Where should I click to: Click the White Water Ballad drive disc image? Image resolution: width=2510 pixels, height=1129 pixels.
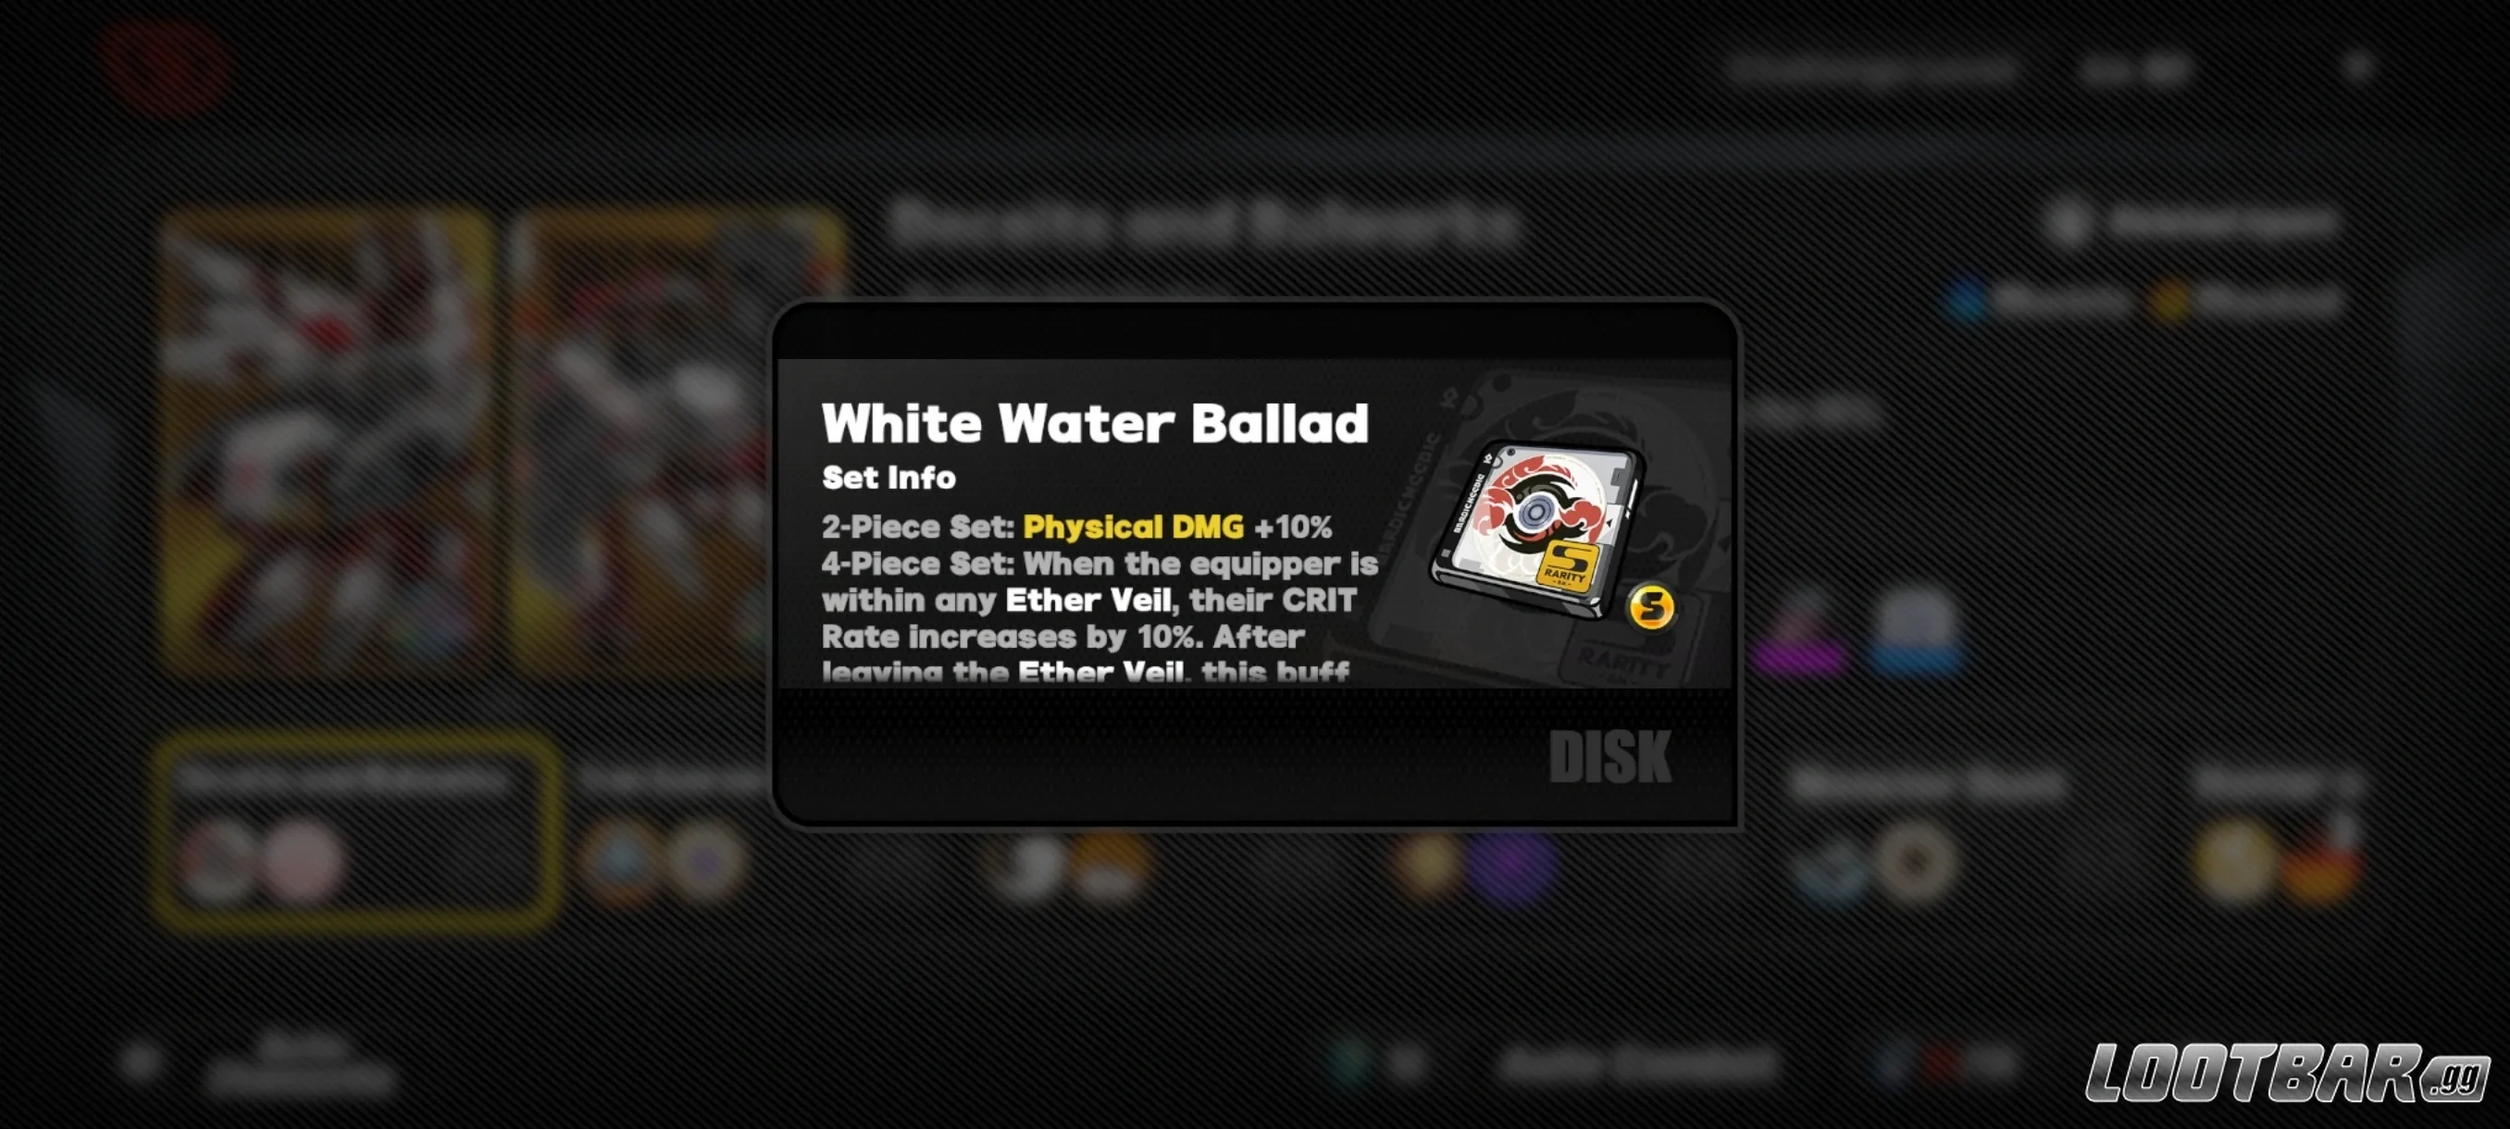1537,529
